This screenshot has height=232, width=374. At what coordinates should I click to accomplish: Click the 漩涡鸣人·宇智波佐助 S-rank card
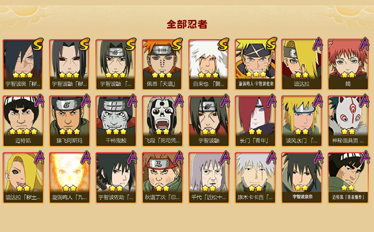click(255, 64)
